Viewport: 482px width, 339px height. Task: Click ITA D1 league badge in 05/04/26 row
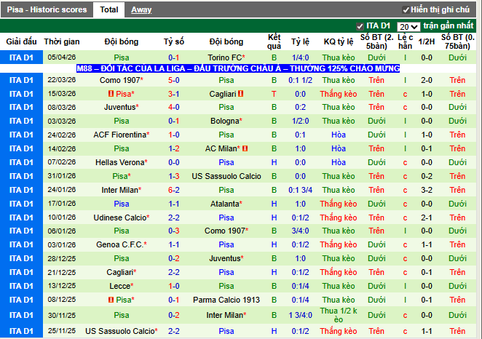(x=21, y=57)
